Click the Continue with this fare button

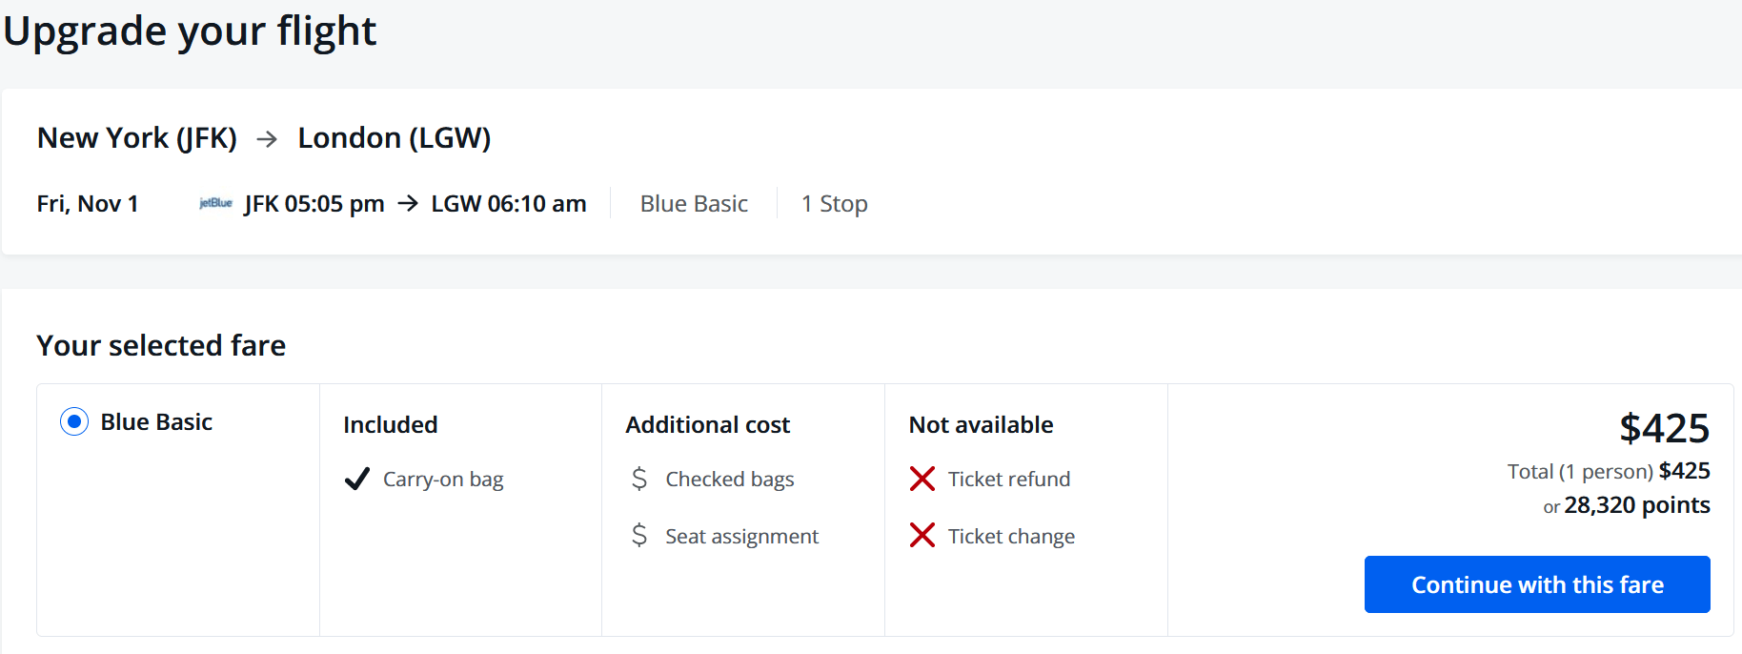1536,584
